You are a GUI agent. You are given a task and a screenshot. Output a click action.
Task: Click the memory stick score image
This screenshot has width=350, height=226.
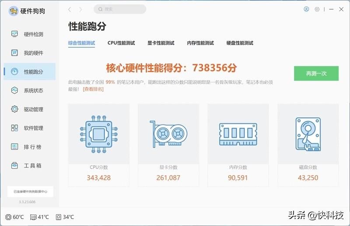click(x=238, y=134)
